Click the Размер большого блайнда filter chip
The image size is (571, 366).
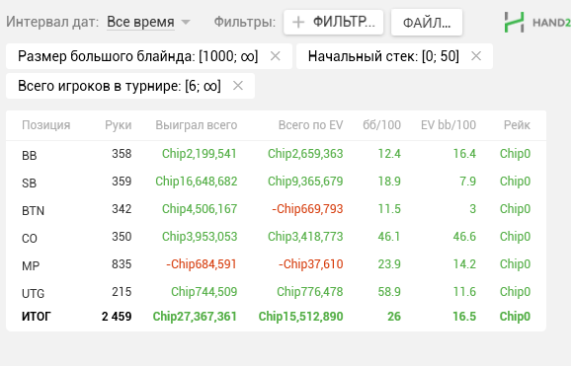tap(138, 56)
